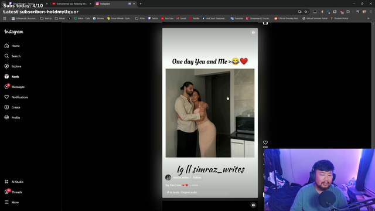Image resolution: width=375 pixels, height=211 pixels.
Task: Open the Music bookmarks folder
Action: pyautogui.click(x=60, y=18)
